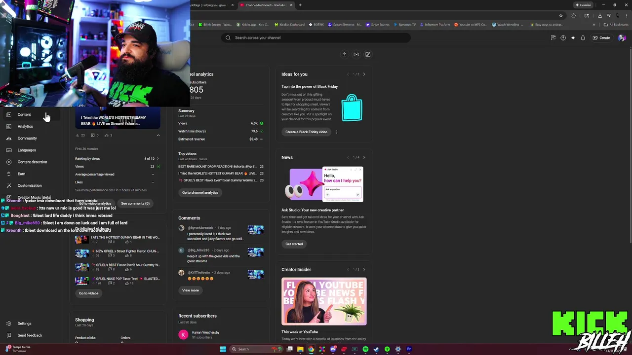Click Go to videos button

pyautogui.click(x=89, y=293)
